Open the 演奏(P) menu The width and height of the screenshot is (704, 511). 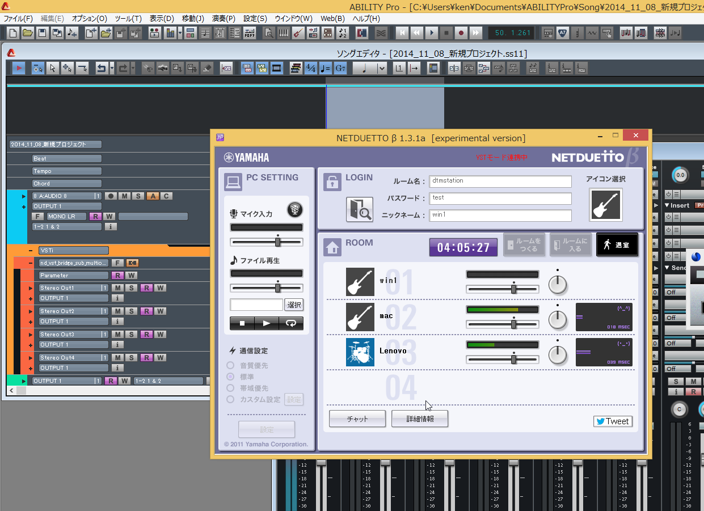224,19
